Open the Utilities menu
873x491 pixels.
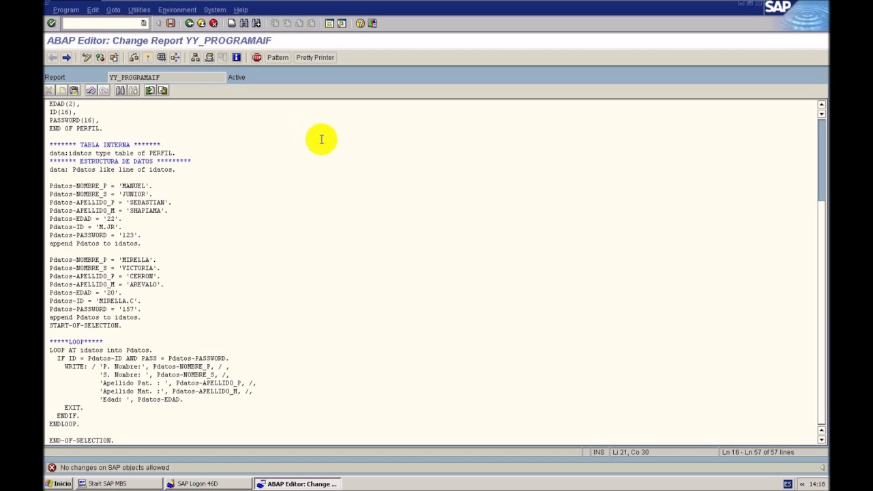(139, 10)
